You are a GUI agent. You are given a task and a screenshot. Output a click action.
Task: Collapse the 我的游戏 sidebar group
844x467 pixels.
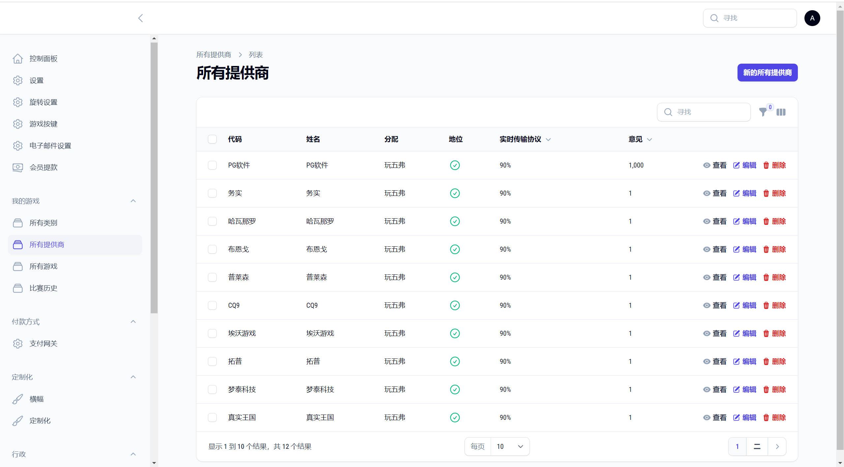133,201
